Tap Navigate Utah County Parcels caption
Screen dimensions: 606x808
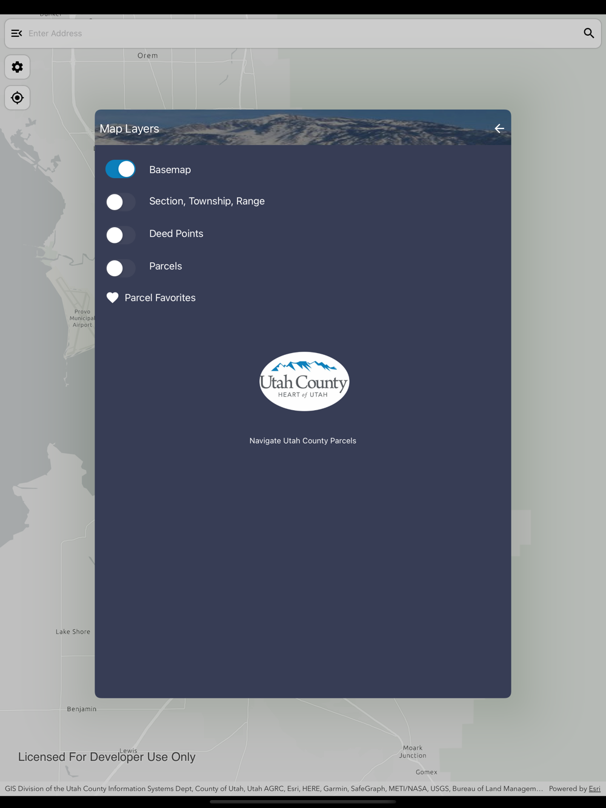tap(302, 440)
